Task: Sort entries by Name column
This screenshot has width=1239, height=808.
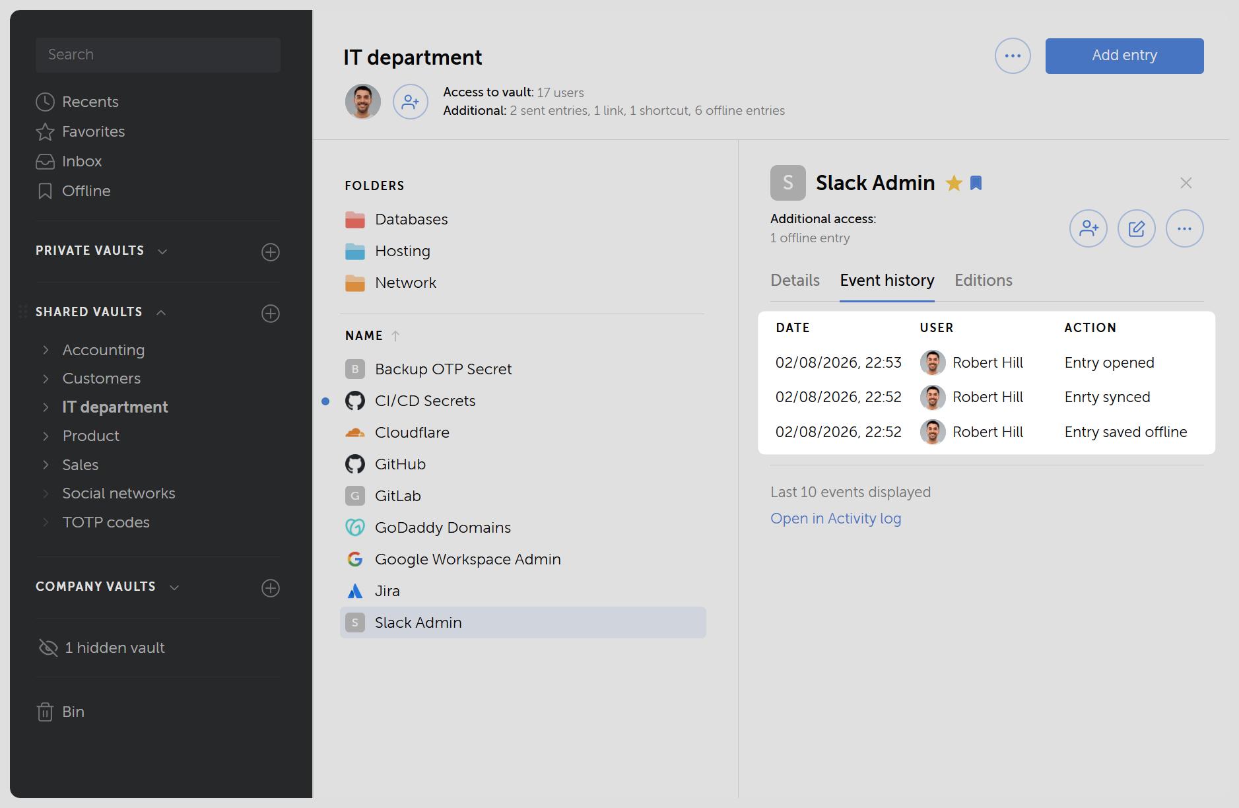Action: (372, 335)
